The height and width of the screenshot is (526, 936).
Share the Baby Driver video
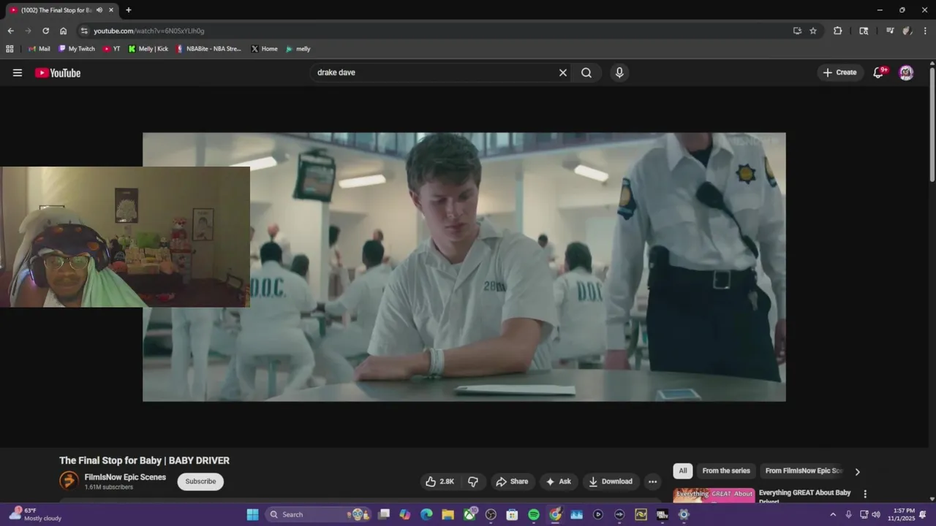[x=512, y=481]
